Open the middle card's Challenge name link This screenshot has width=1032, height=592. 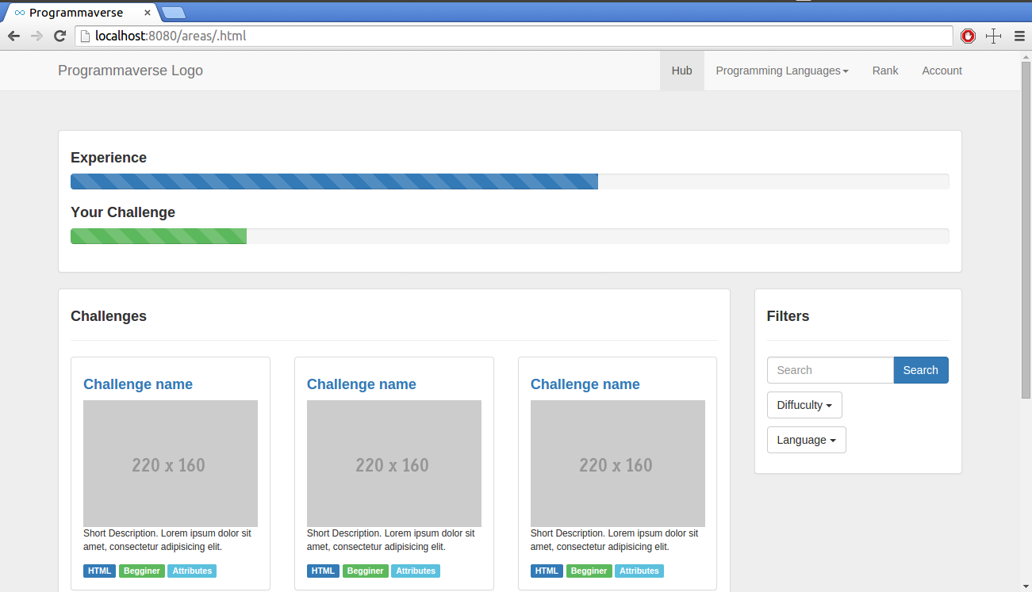click(362, 384)
